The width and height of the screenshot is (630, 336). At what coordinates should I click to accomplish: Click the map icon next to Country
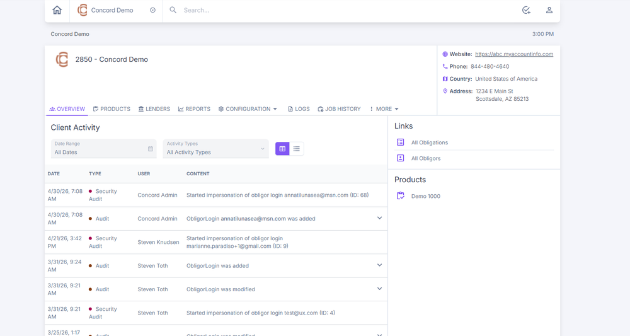click(x=445, y=79)
